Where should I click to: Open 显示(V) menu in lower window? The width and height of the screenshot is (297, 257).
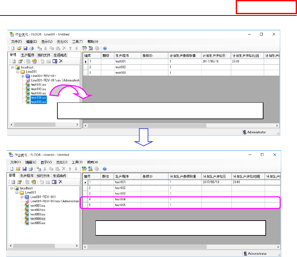pos(46,162)
